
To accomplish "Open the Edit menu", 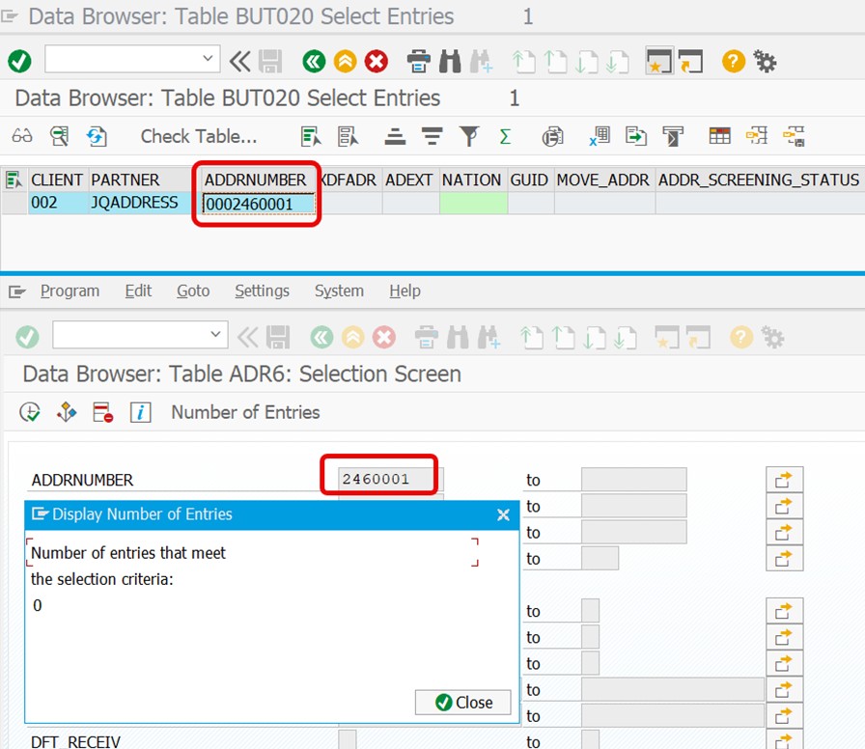I will (x=138, y=291).
